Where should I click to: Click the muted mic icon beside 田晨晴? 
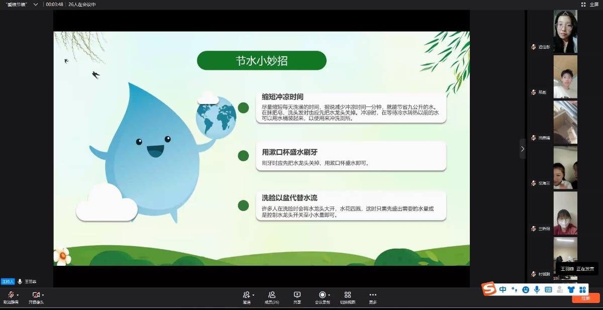click(x=534, y=138)
